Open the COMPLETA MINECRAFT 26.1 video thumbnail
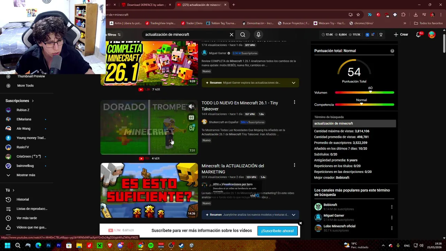Image resolution: width=446 pixels, height=251 pixels. (149, 63)
